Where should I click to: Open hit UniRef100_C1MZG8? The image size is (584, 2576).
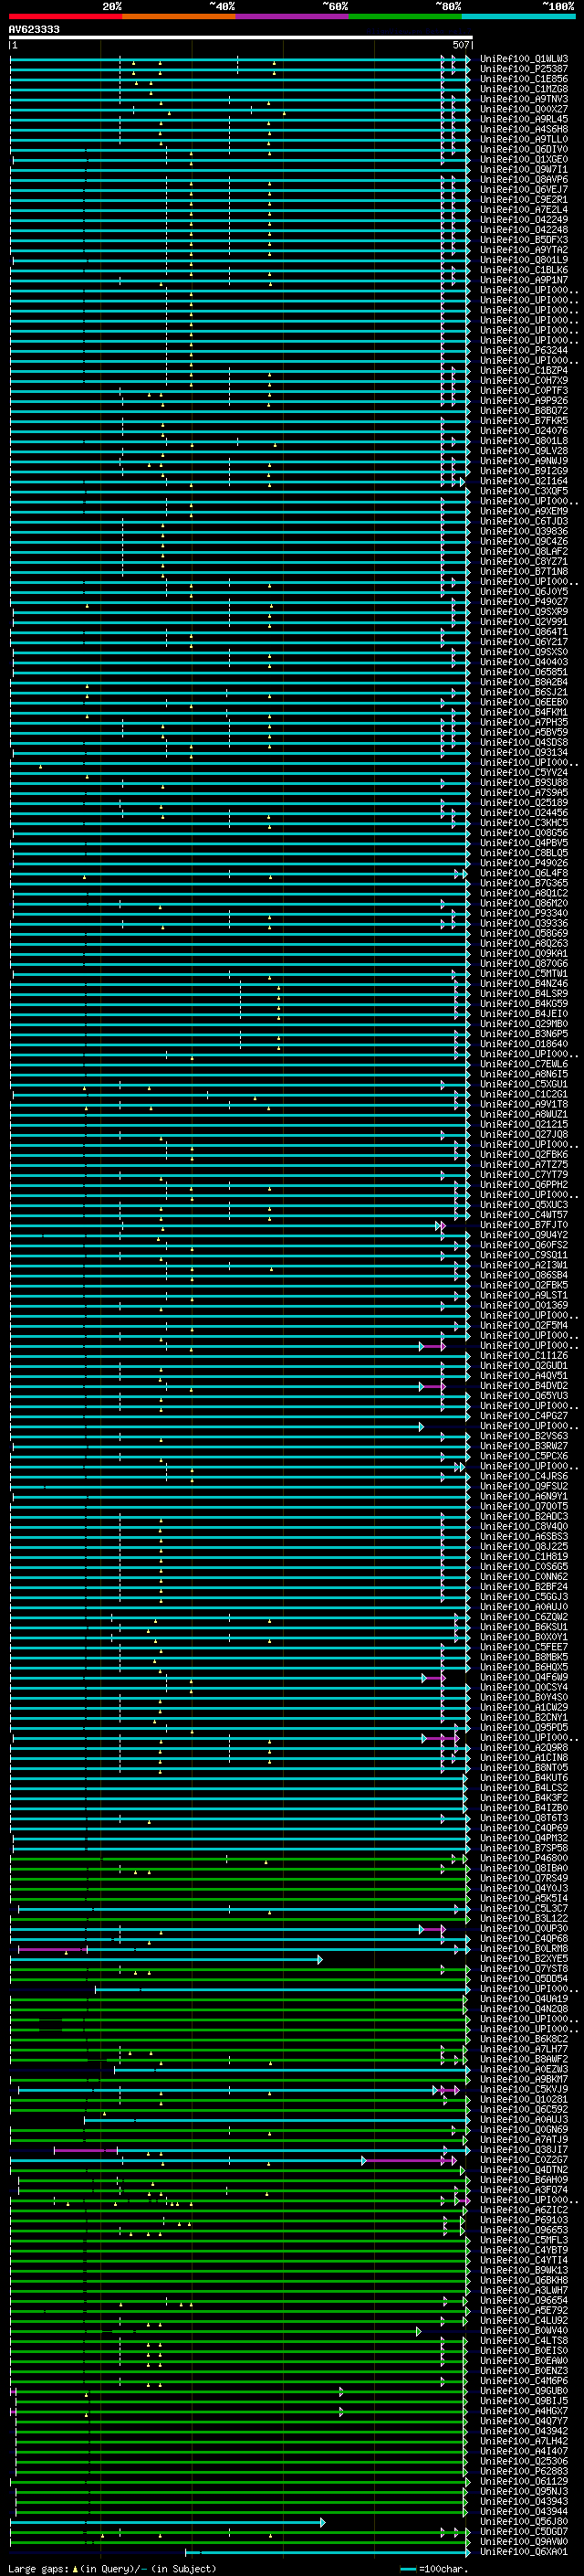[524, 89]
